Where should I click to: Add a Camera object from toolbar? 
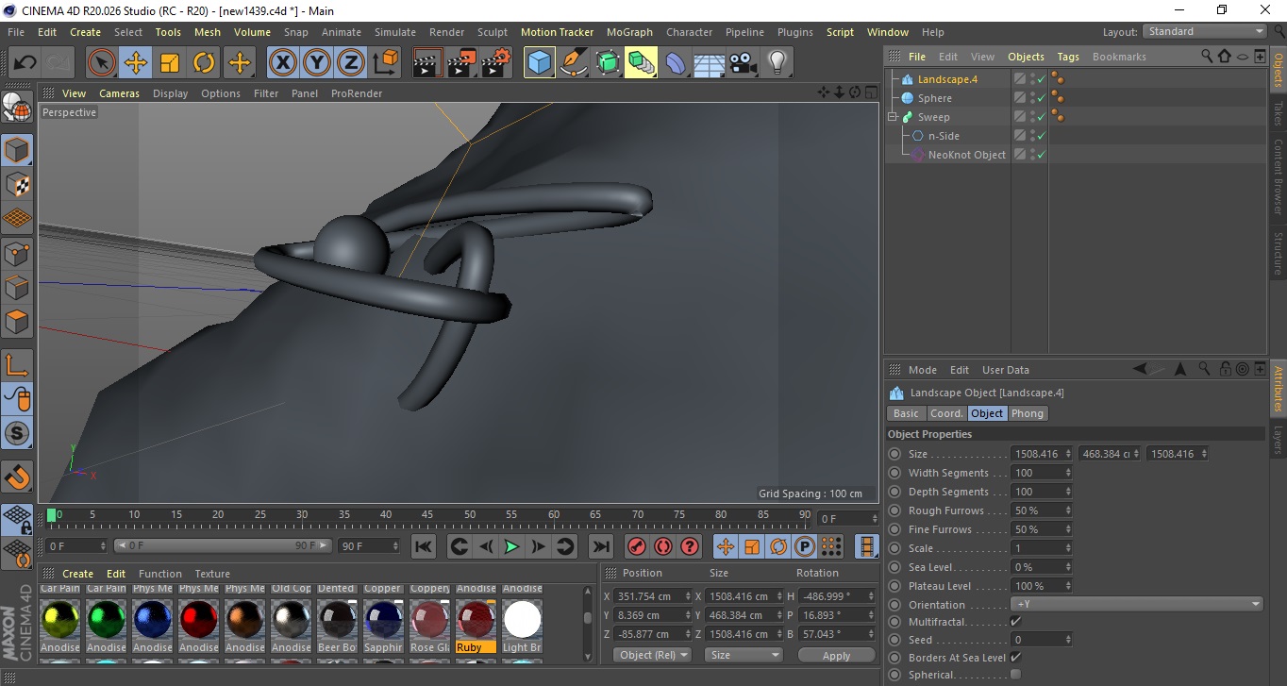click(x=743, y=63)
